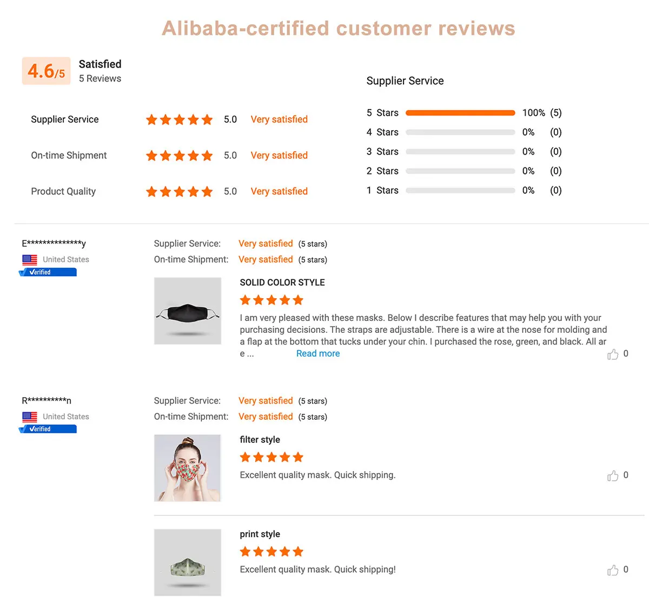The image size is (649, 610).
Task: Open the floral mask model photo
Action: tap(188, 468)
